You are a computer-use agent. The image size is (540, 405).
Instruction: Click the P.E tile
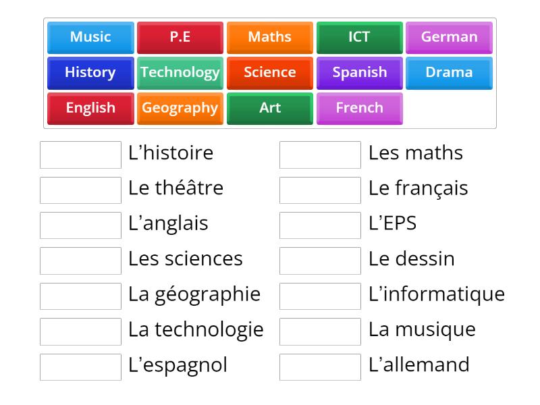click(180, 38)
